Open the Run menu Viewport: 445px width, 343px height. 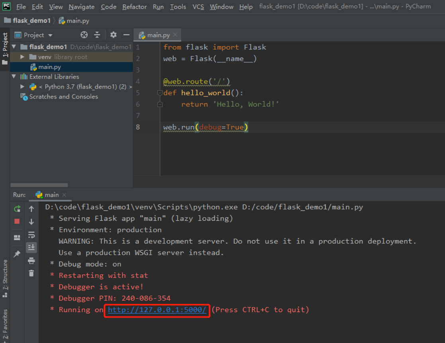(x=158, y=6)
